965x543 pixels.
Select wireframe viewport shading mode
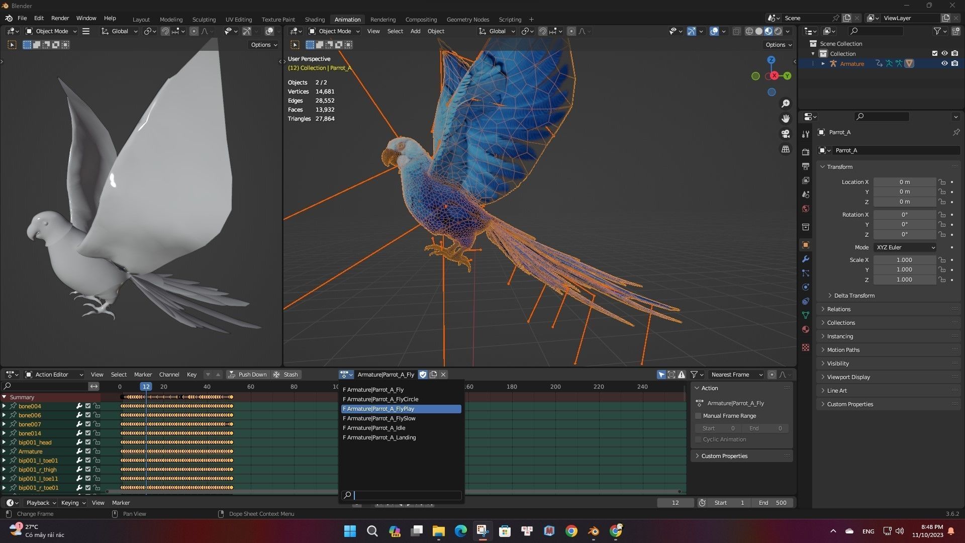pos(749,31)
